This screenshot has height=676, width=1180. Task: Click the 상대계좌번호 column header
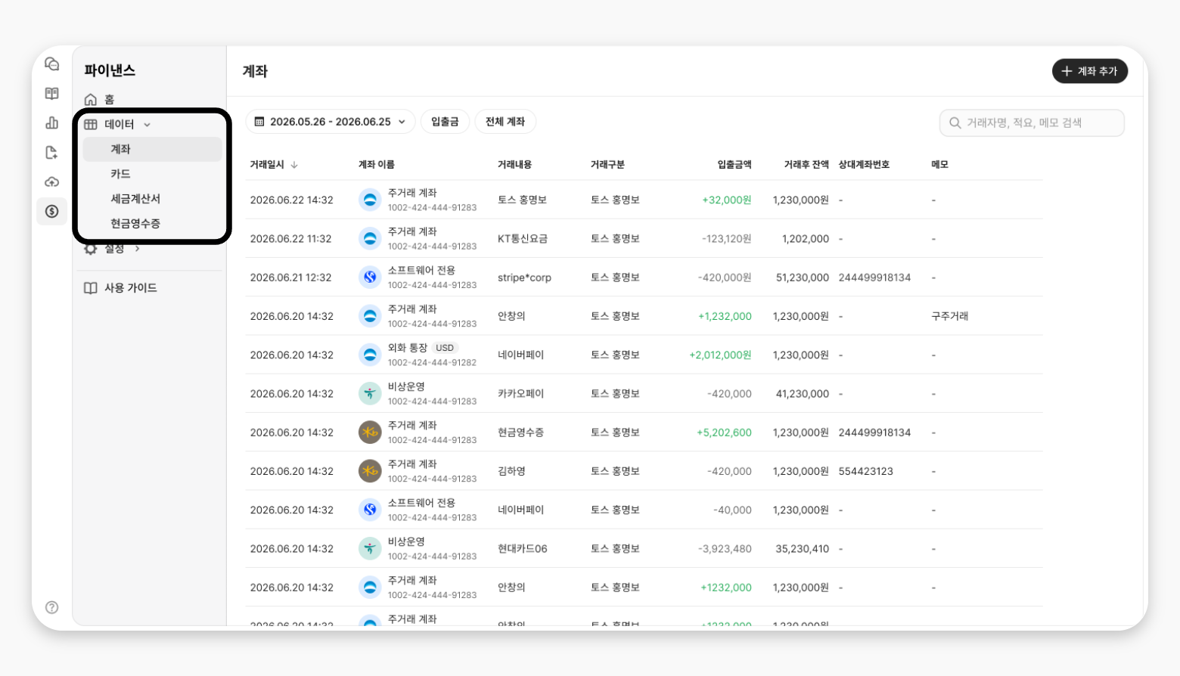(x=865, y=165)
